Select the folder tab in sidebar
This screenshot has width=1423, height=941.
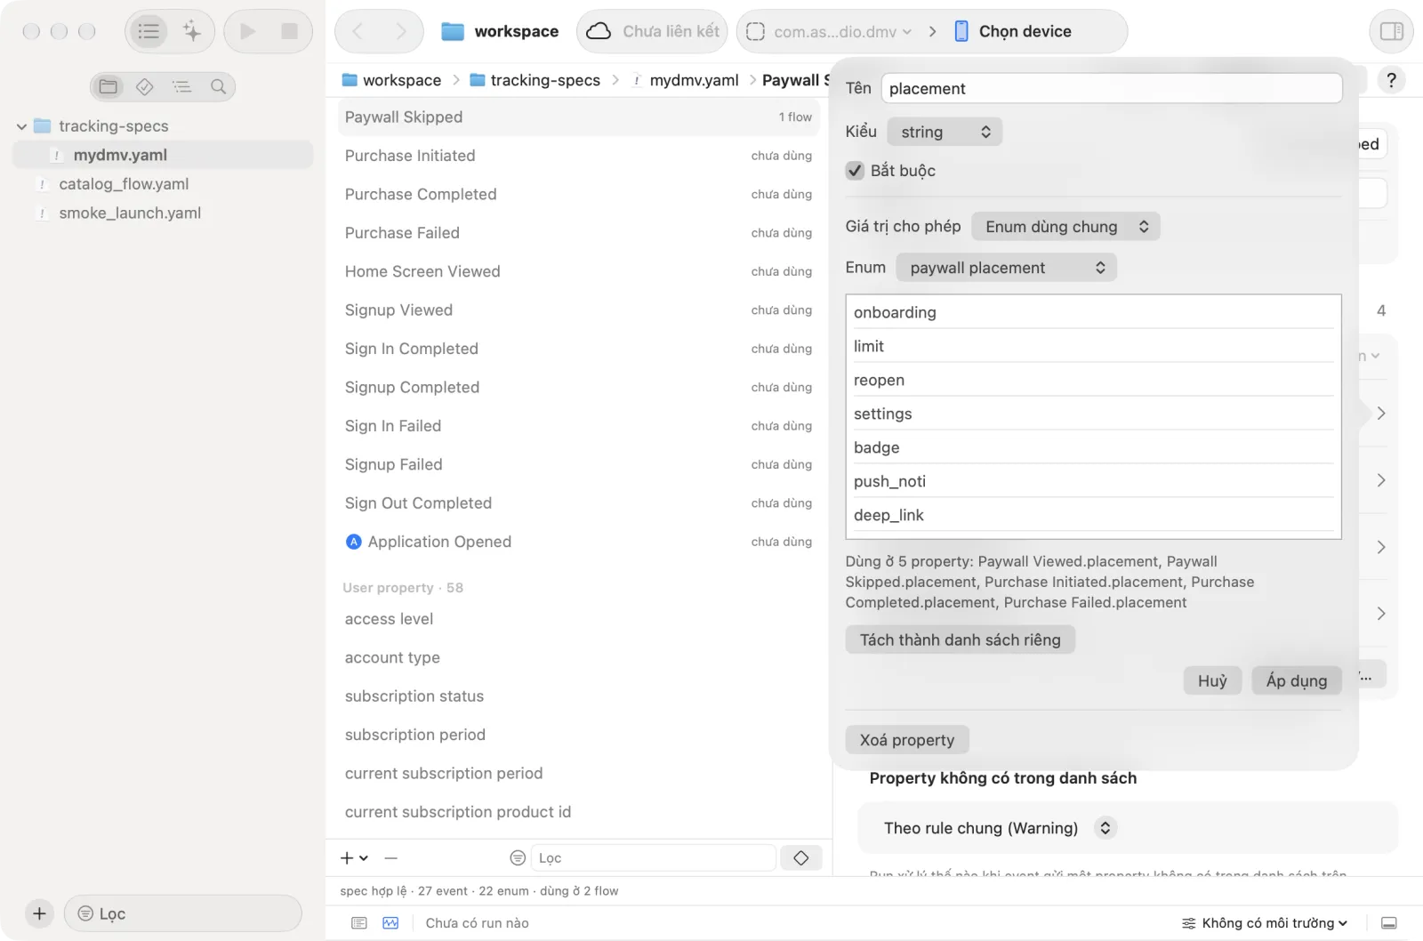[109, 86]
